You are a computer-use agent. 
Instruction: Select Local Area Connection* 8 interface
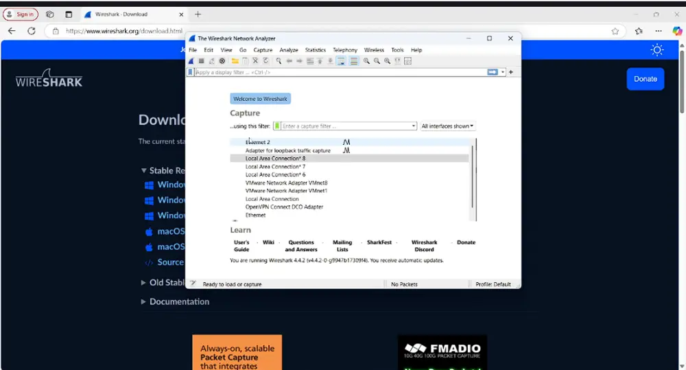point(349,159)
